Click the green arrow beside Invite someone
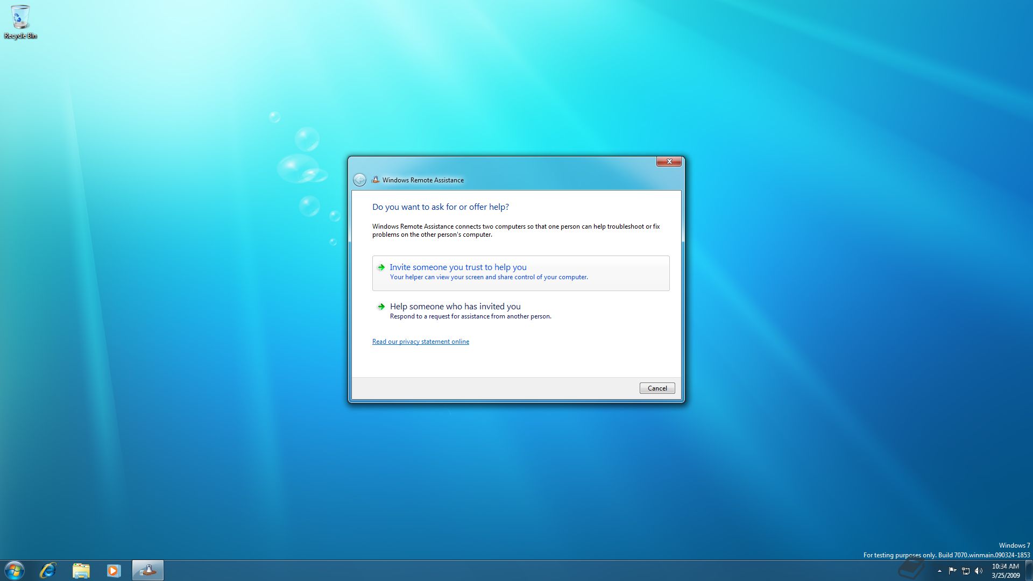Image resolution: width=1033 pixels, height=581 pixels. [381, 267]
